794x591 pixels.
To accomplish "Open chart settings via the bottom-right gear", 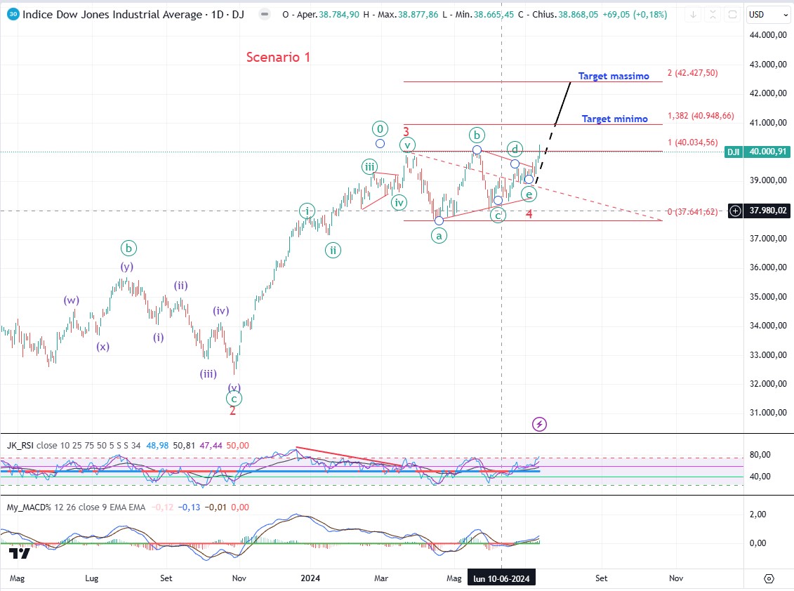I will tap(769, 578).
